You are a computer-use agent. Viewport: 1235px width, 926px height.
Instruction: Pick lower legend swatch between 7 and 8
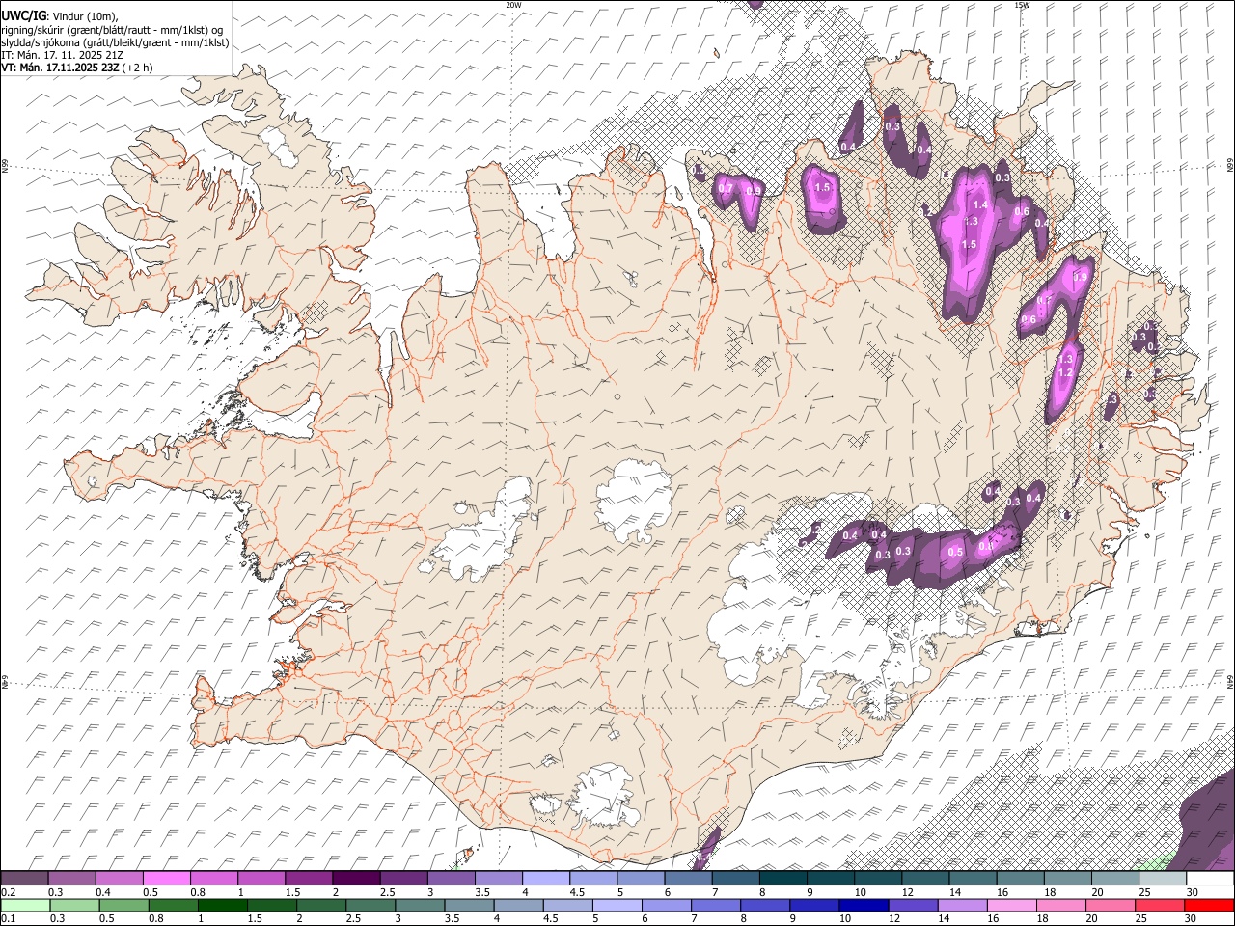[x=714, y=905]
